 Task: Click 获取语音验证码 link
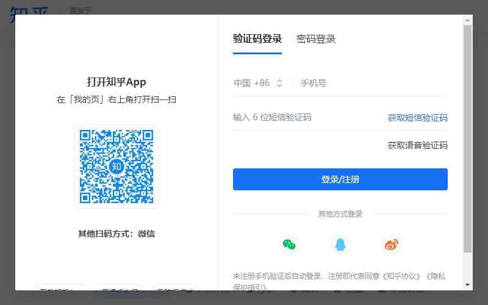[x=418, y=145]
